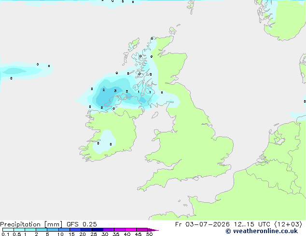Image resolution: width=306 pixels, height=236 pixels.
Task: Click legend tick label '45'
Action: [138, 234]
